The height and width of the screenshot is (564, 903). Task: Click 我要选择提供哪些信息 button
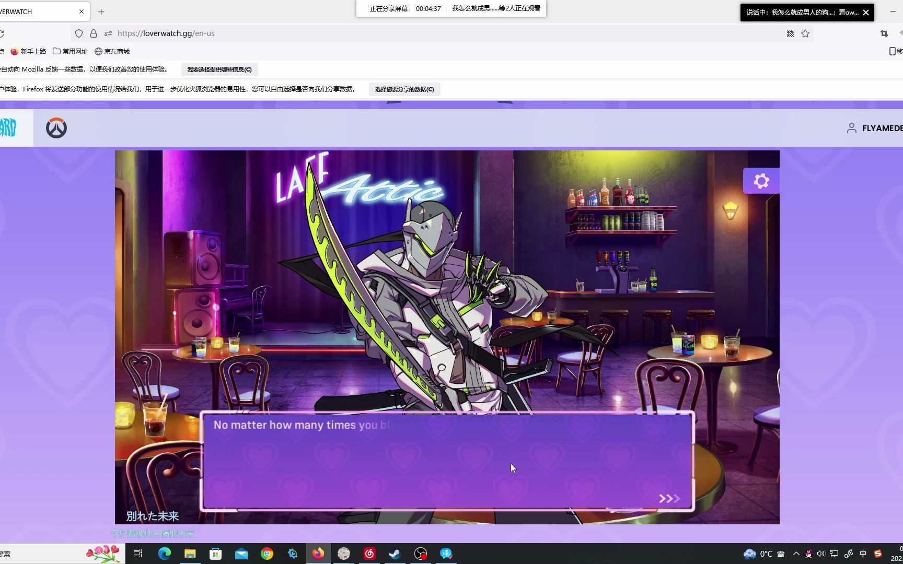(219, 69)
